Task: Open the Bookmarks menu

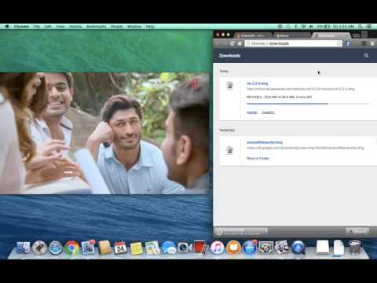Action: tap(97, 27)
